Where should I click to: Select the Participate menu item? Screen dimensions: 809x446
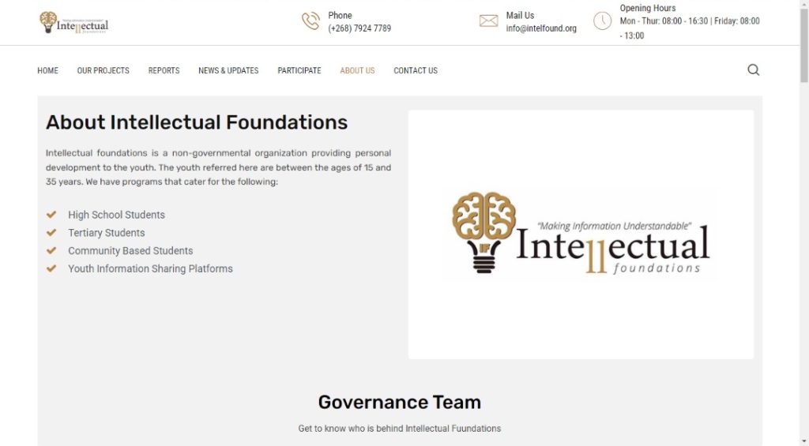click(299, 70)
